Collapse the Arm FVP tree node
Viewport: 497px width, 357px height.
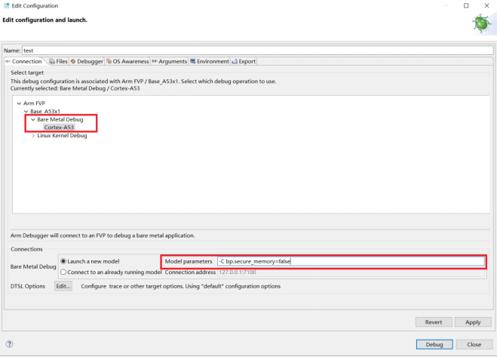click(18, 103)
